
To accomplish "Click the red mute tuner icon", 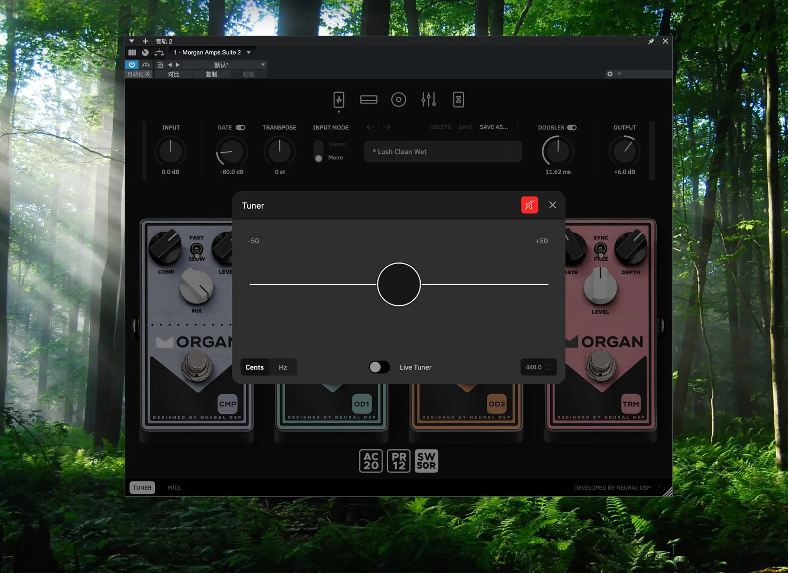I will click(x=529, y=205).
